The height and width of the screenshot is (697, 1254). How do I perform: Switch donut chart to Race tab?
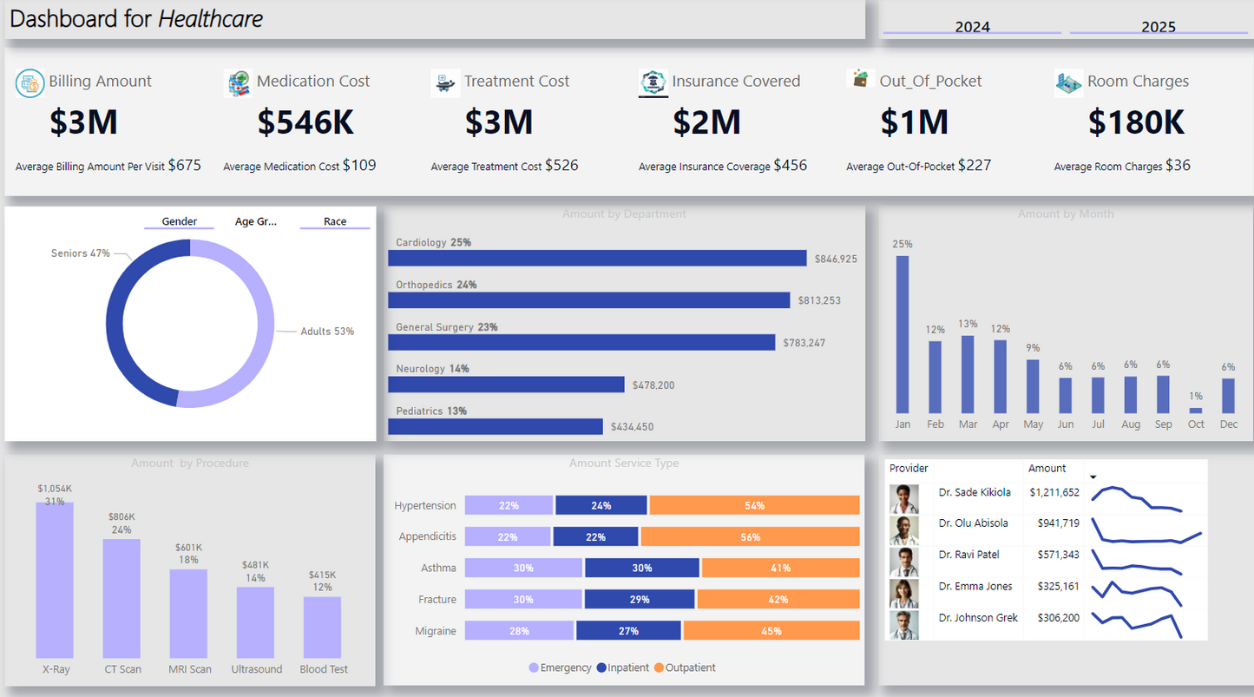(x=335, y=221)
